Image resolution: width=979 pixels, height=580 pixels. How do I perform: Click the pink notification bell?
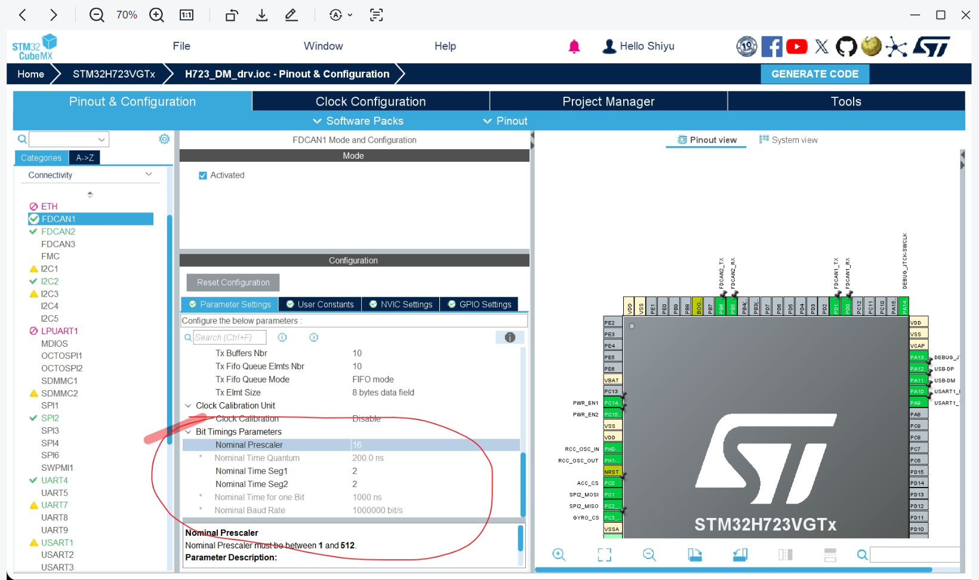coord(574,47)
